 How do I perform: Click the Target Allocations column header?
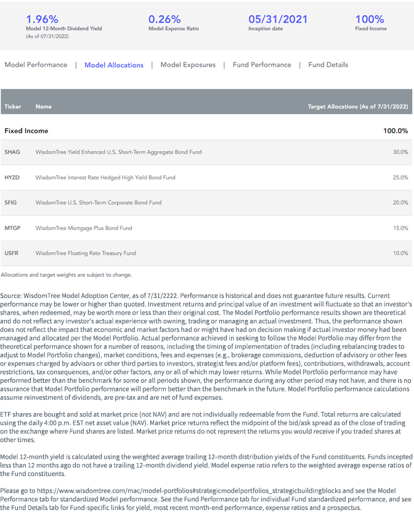[358, 107]
